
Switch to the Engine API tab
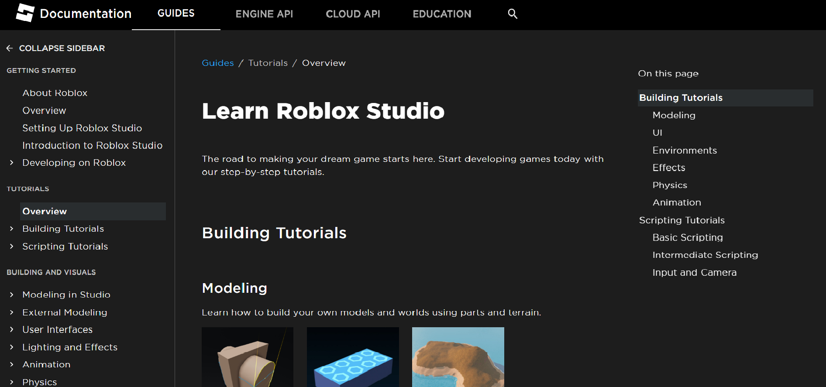click(x=264, y=14)
